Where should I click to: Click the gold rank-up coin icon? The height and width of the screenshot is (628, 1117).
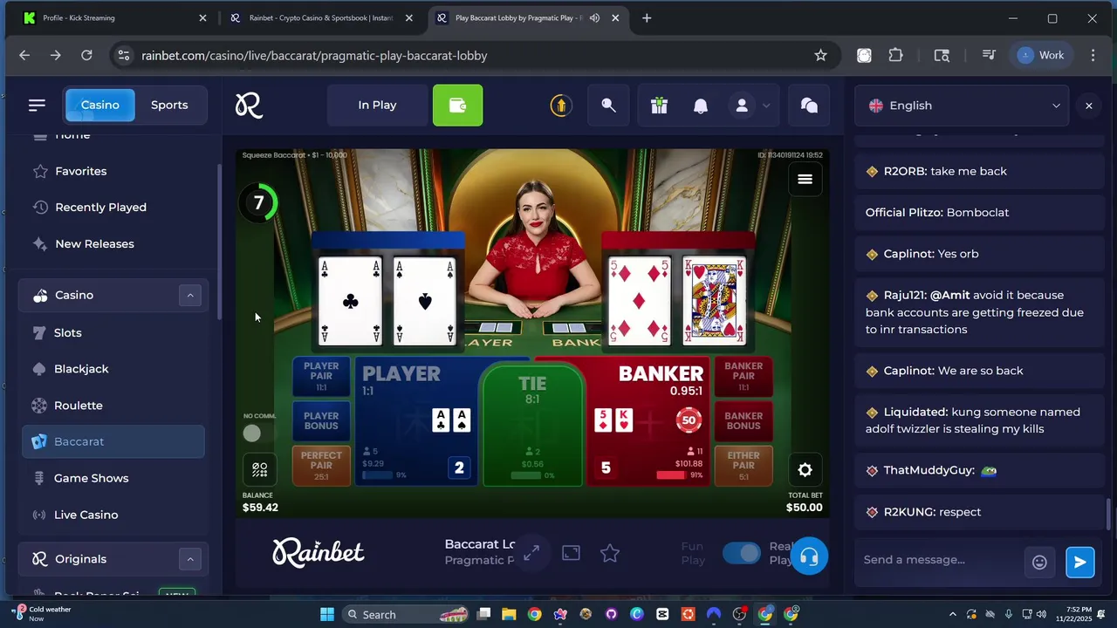tap(560, 106)
